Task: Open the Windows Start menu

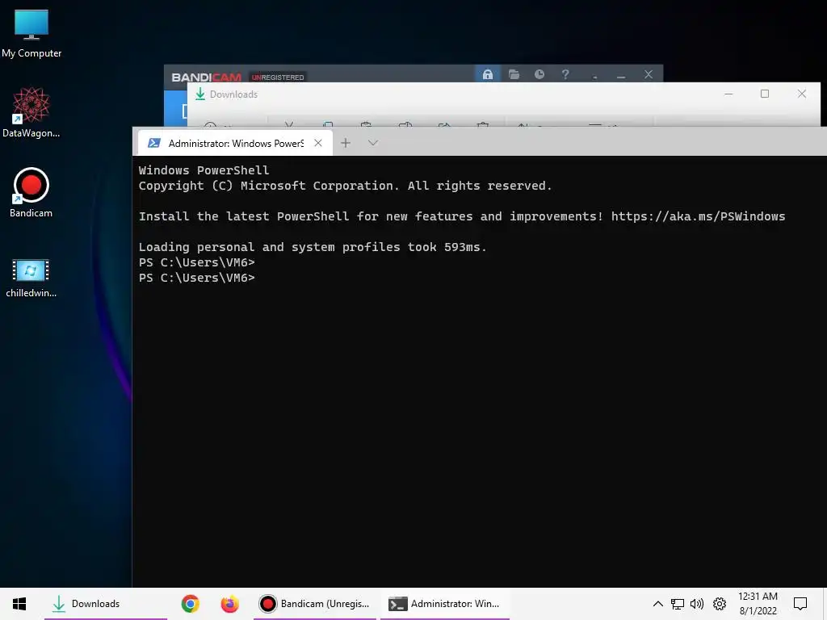Action: click(x=19, y=604)
